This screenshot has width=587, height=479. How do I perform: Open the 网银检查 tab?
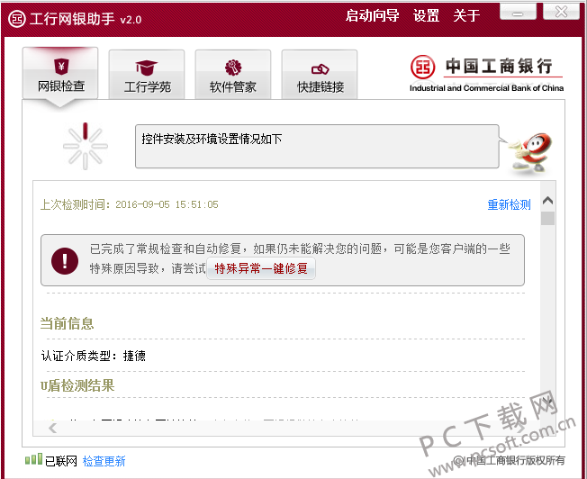point(60,74)
